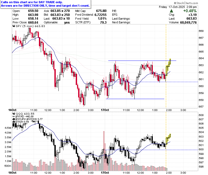The height and width of the screenshot is (175, 208).
Task: Click the copyright symbol before StockCharts.com
Action: pyautogui.click(x=175, y=3)
